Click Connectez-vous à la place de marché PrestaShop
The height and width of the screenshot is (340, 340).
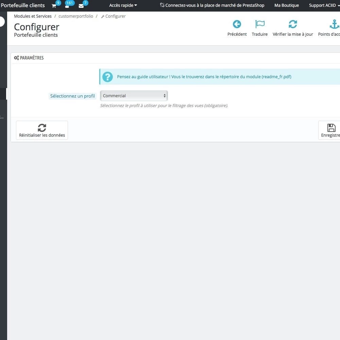click(212, 5)
